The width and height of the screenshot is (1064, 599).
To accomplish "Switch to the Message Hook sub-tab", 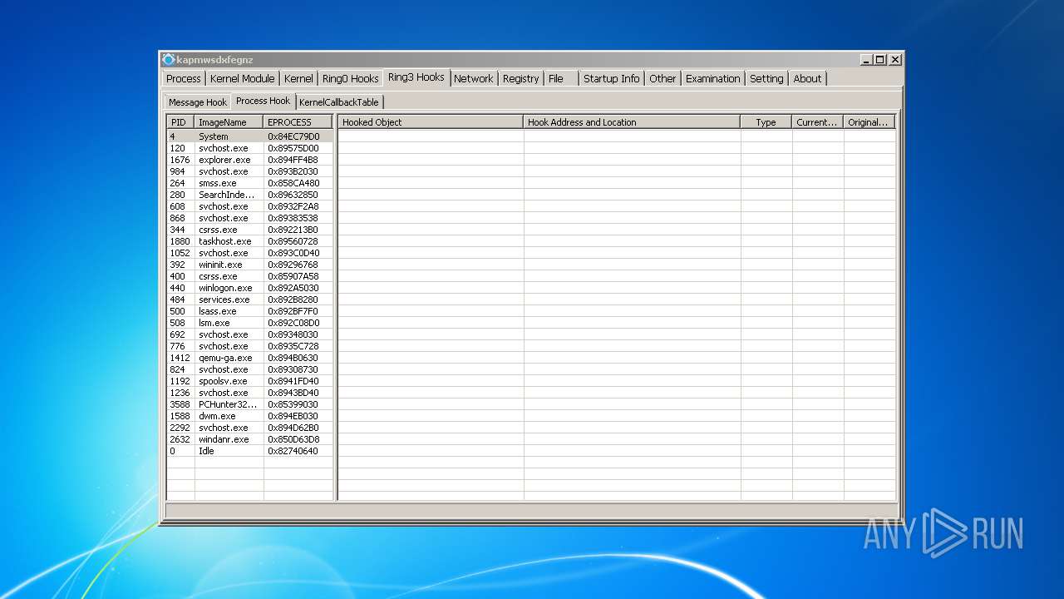I will pos(198,101).
